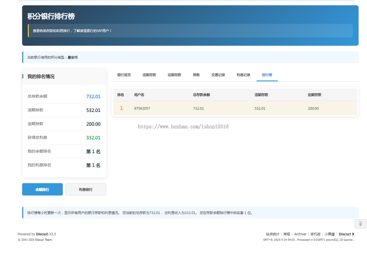Click the 732.01 total balance table cell
The image size is (367, 253).
198,109
